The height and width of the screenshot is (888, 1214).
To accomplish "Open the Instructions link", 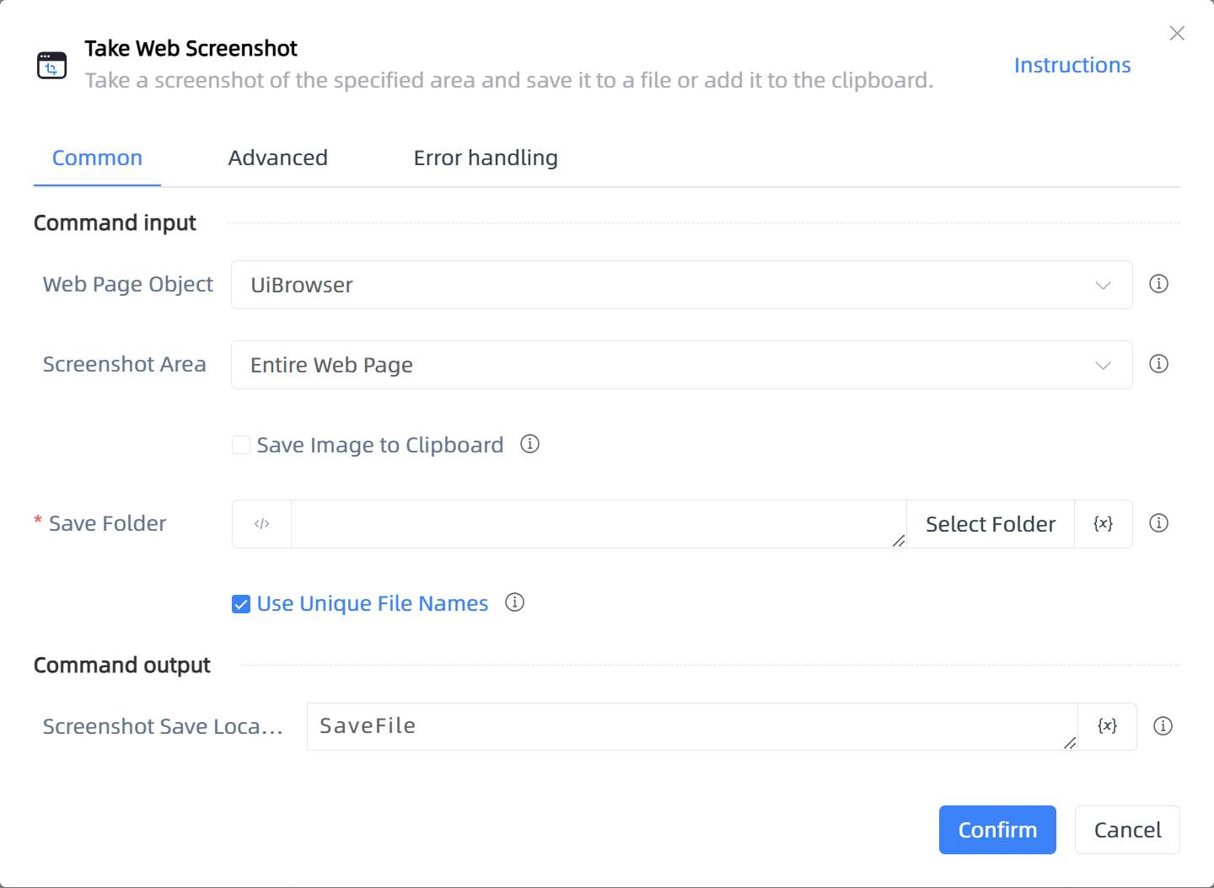I will tap(1072, 65).
